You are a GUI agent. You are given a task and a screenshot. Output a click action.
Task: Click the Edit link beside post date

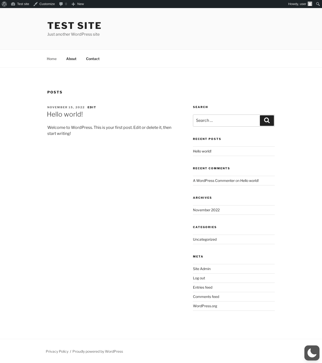tap(92, 107)
